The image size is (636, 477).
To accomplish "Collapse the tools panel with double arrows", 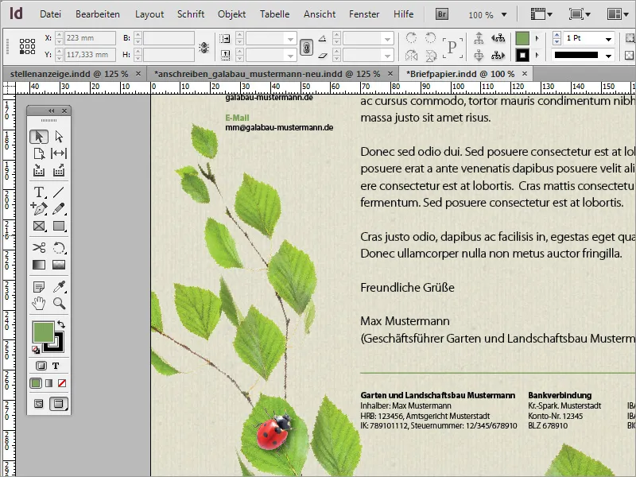I will coord(51,111).
